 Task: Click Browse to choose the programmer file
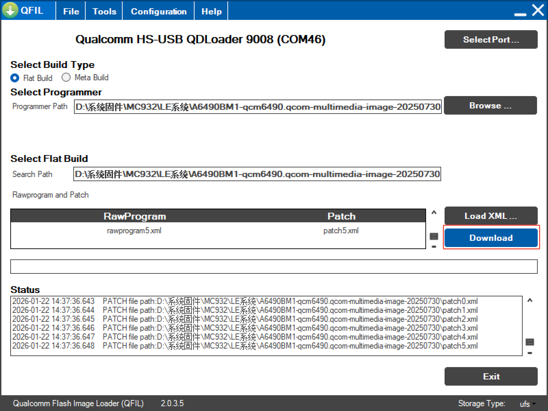(x=490, y=105)
